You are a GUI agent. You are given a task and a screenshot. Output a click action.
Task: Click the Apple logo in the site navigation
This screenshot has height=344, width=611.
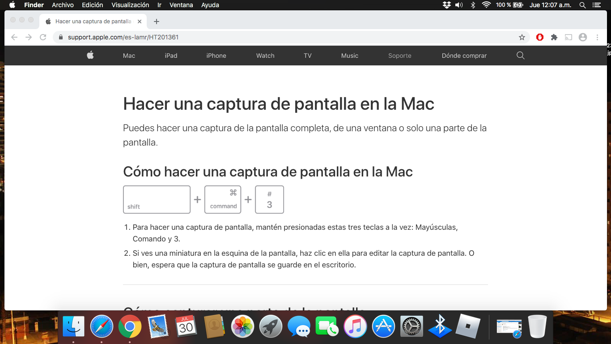[x=90, y=55]
